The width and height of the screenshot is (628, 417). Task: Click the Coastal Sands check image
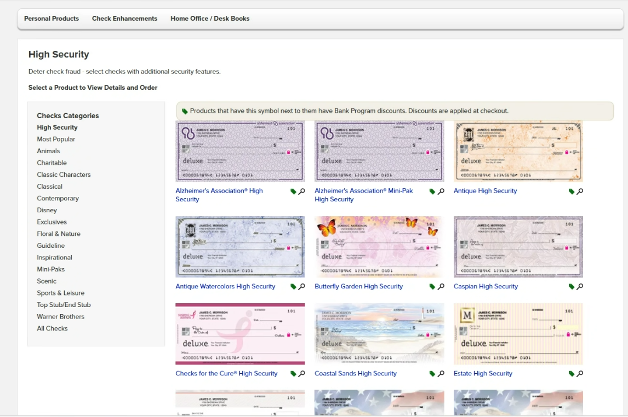[x=379, y=334]
